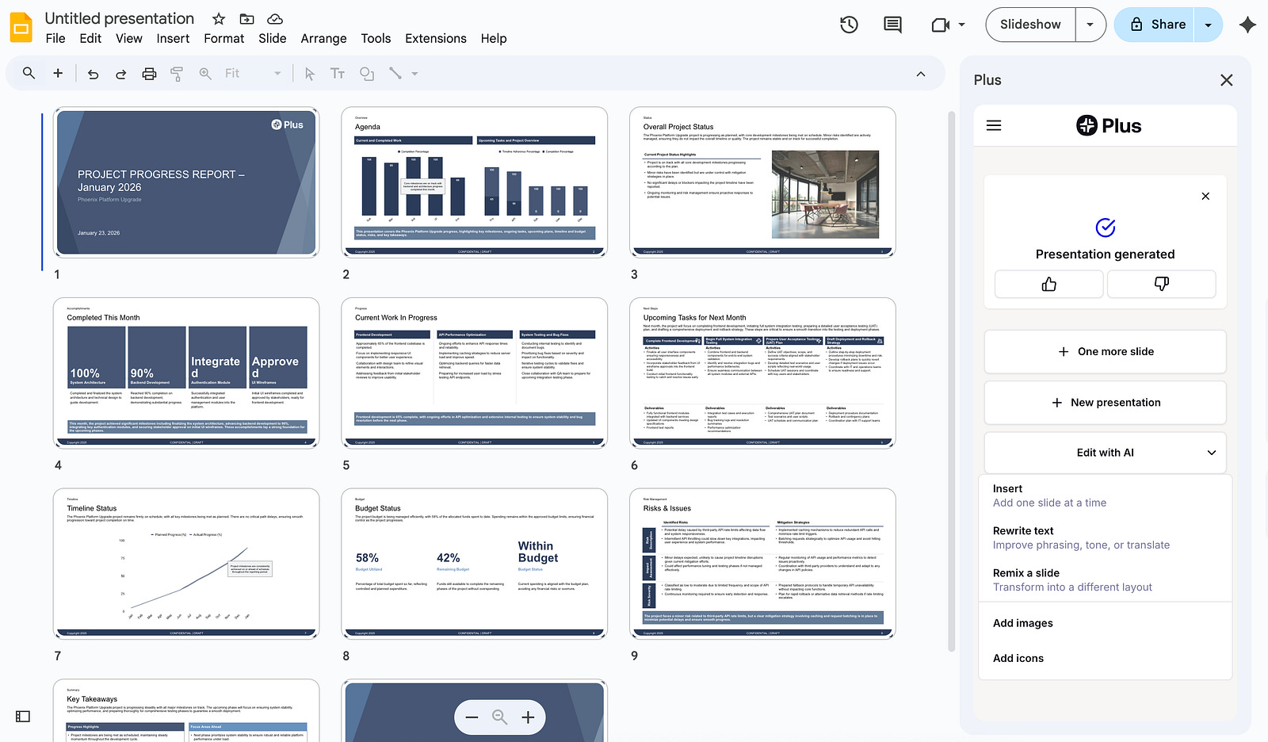This screenshot has height=742, width=1268.
Task: Select slide 7 Timeline Status thumbnail
Action: (186, 564)
